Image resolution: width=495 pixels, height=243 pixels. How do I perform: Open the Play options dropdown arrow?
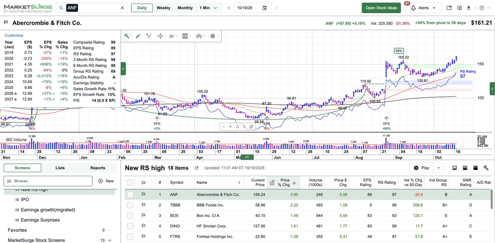pyautogui.click(x=438, y=168)
